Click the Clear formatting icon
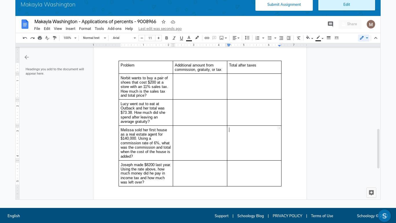The width and height of the screenshot is (396, 223). click(x=298, y=38)
